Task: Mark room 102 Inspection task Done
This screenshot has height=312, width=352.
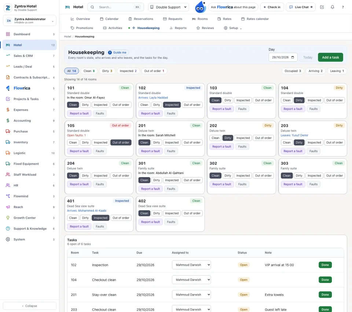Action: click(x=325, y=265)
